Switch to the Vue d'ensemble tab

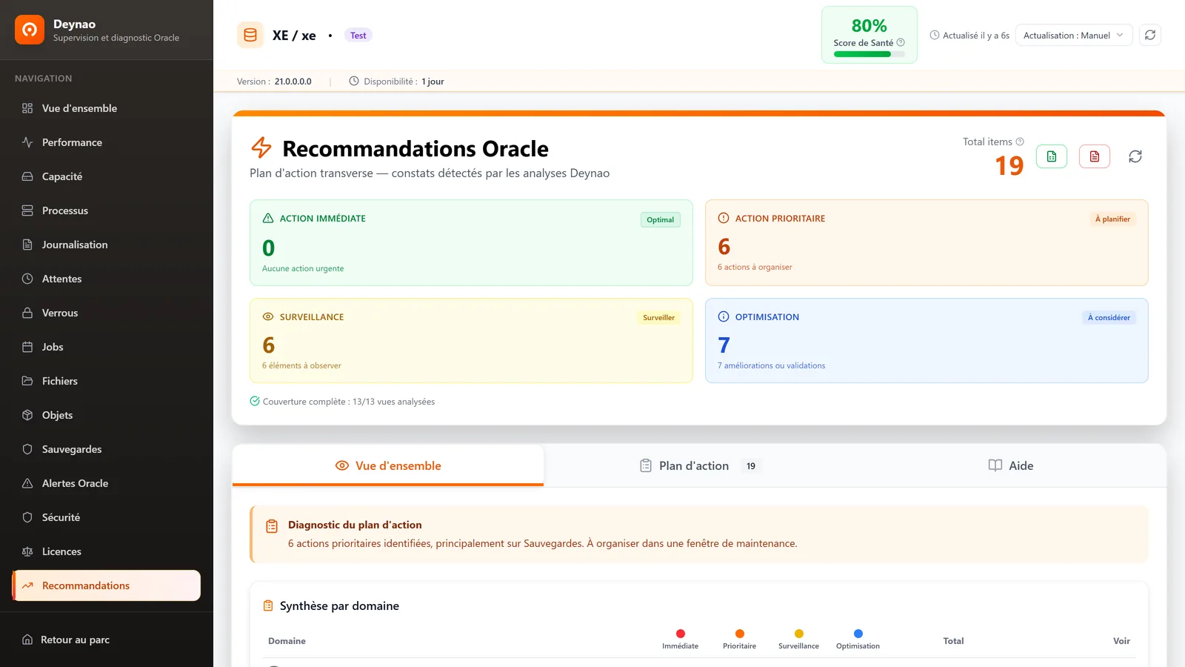(x=388, y=465)
